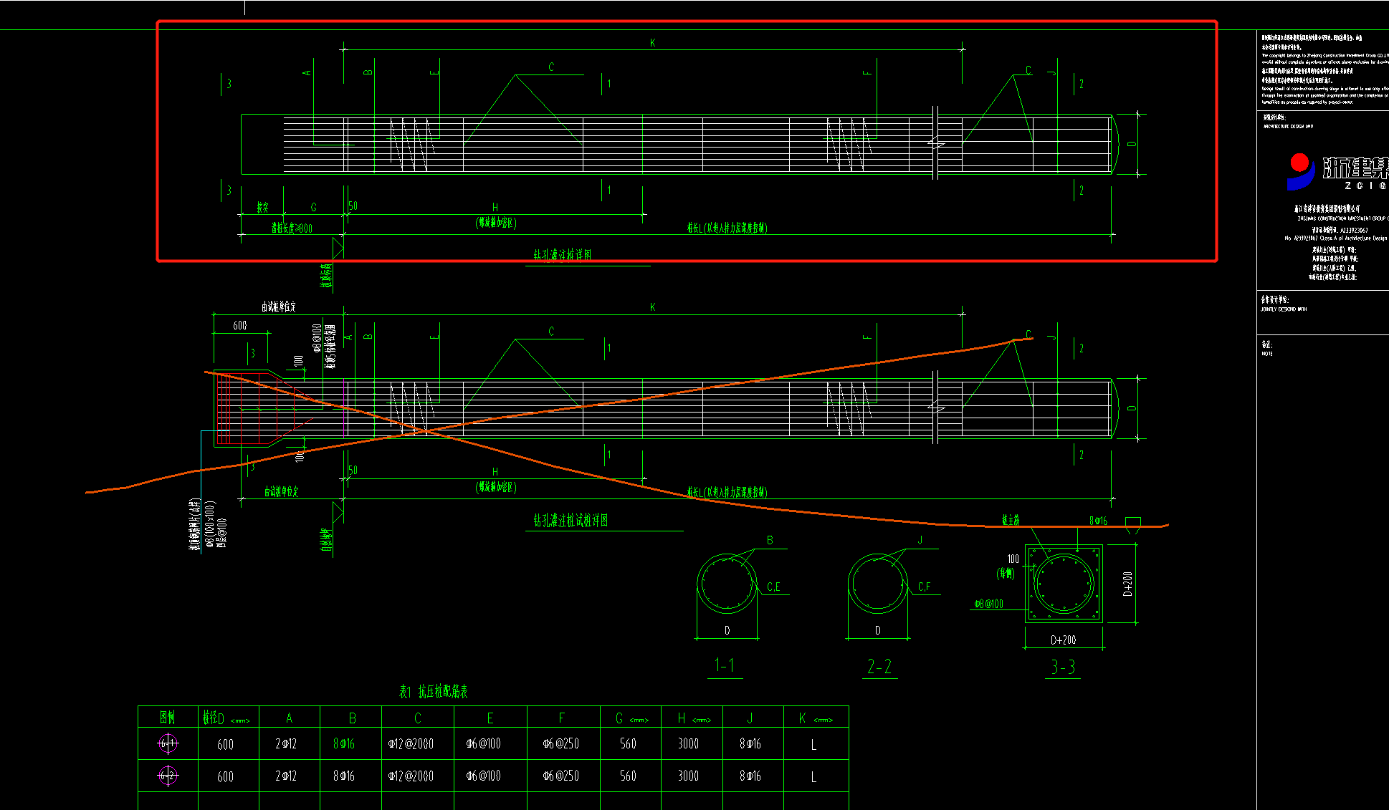Click the 由试桩单位定 note above the 600 dimension
Image resolution: width=1389 pixels, height=810 pixels.
coord(279,307)
